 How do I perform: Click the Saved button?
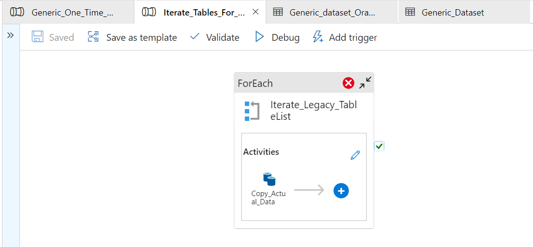pyautogui.click(x=53, y=37)
